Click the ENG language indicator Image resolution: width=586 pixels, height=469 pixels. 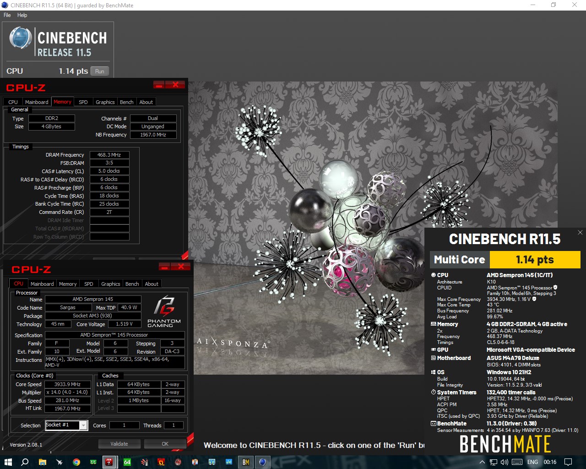[x=532, y=462]
